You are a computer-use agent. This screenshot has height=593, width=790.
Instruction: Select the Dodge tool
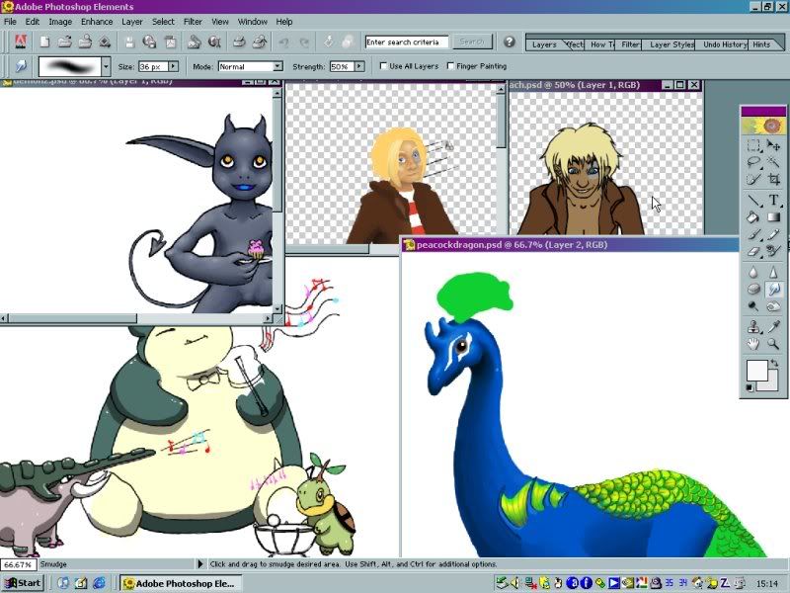pos(753,306)
